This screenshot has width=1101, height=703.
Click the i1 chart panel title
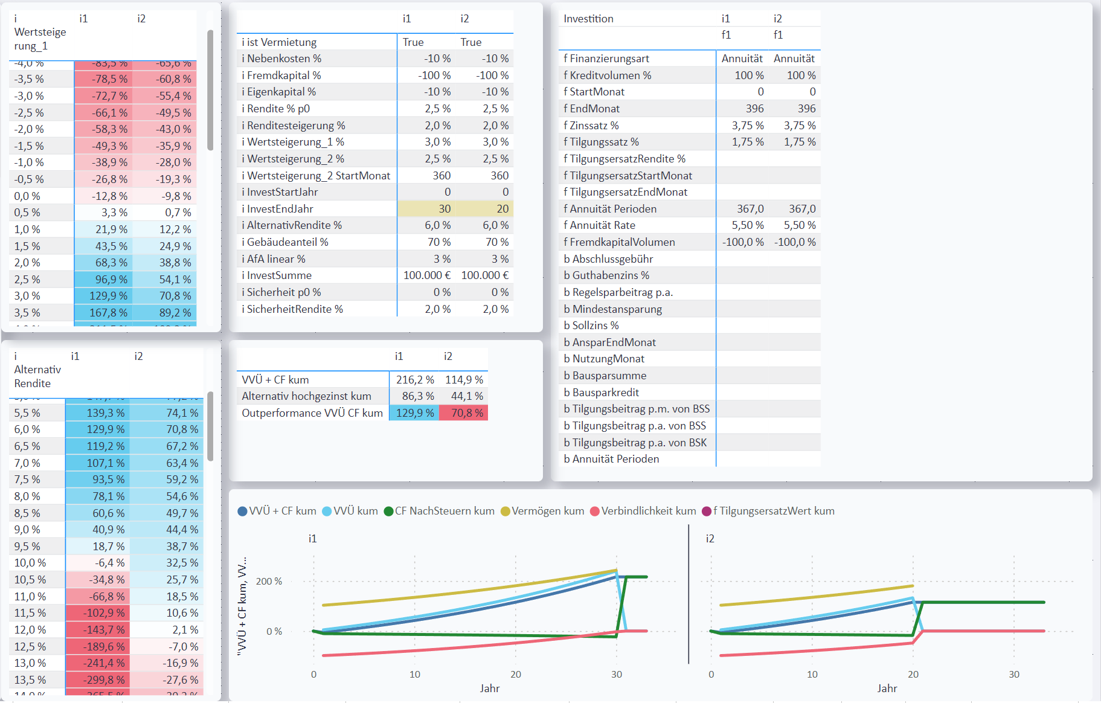pos(313,539)
